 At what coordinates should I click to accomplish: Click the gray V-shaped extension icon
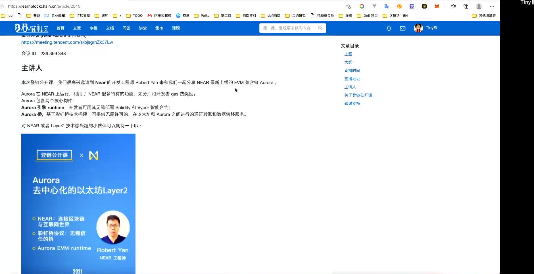point(374,6)
